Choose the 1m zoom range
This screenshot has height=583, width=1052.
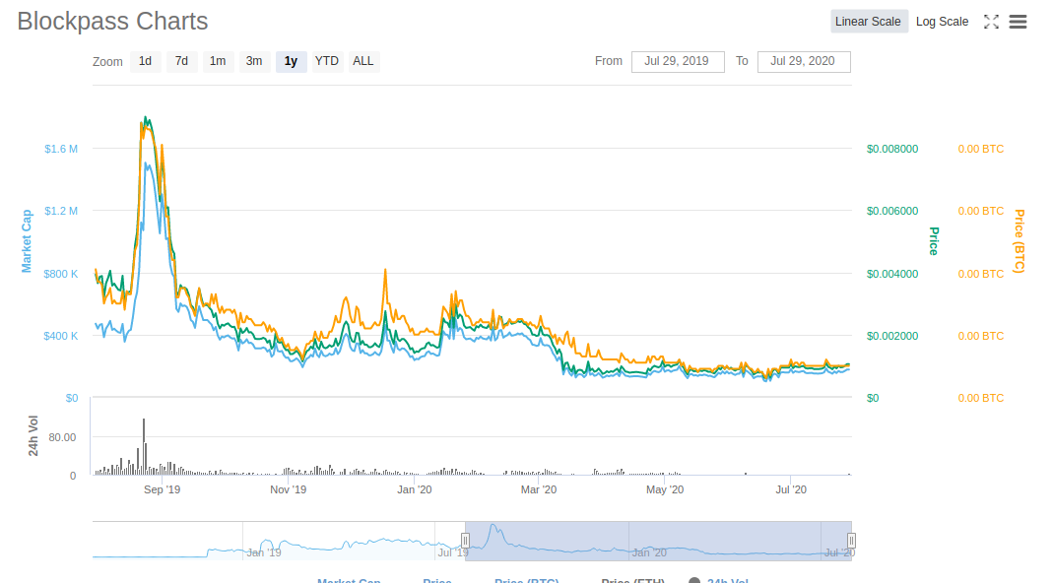click(x=218, y=61)
